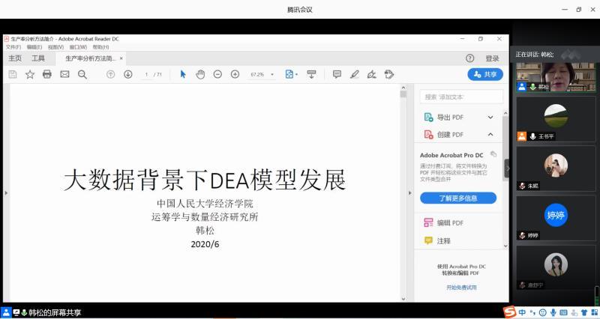
Task: Switch to the 工具 tab
Action: [38, 58]
